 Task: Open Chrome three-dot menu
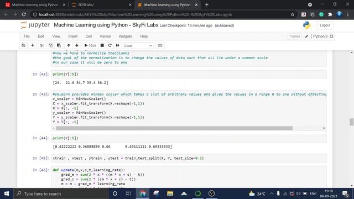(x=348, y=14)
